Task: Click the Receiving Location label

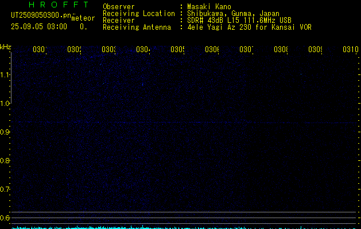Action: 139,14
